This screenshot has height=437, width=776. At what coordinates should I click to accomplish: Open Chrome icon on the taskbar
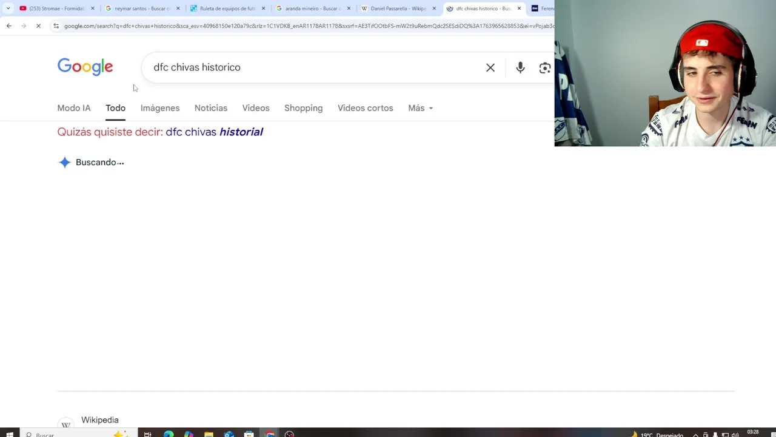click(x=270, y=434)
